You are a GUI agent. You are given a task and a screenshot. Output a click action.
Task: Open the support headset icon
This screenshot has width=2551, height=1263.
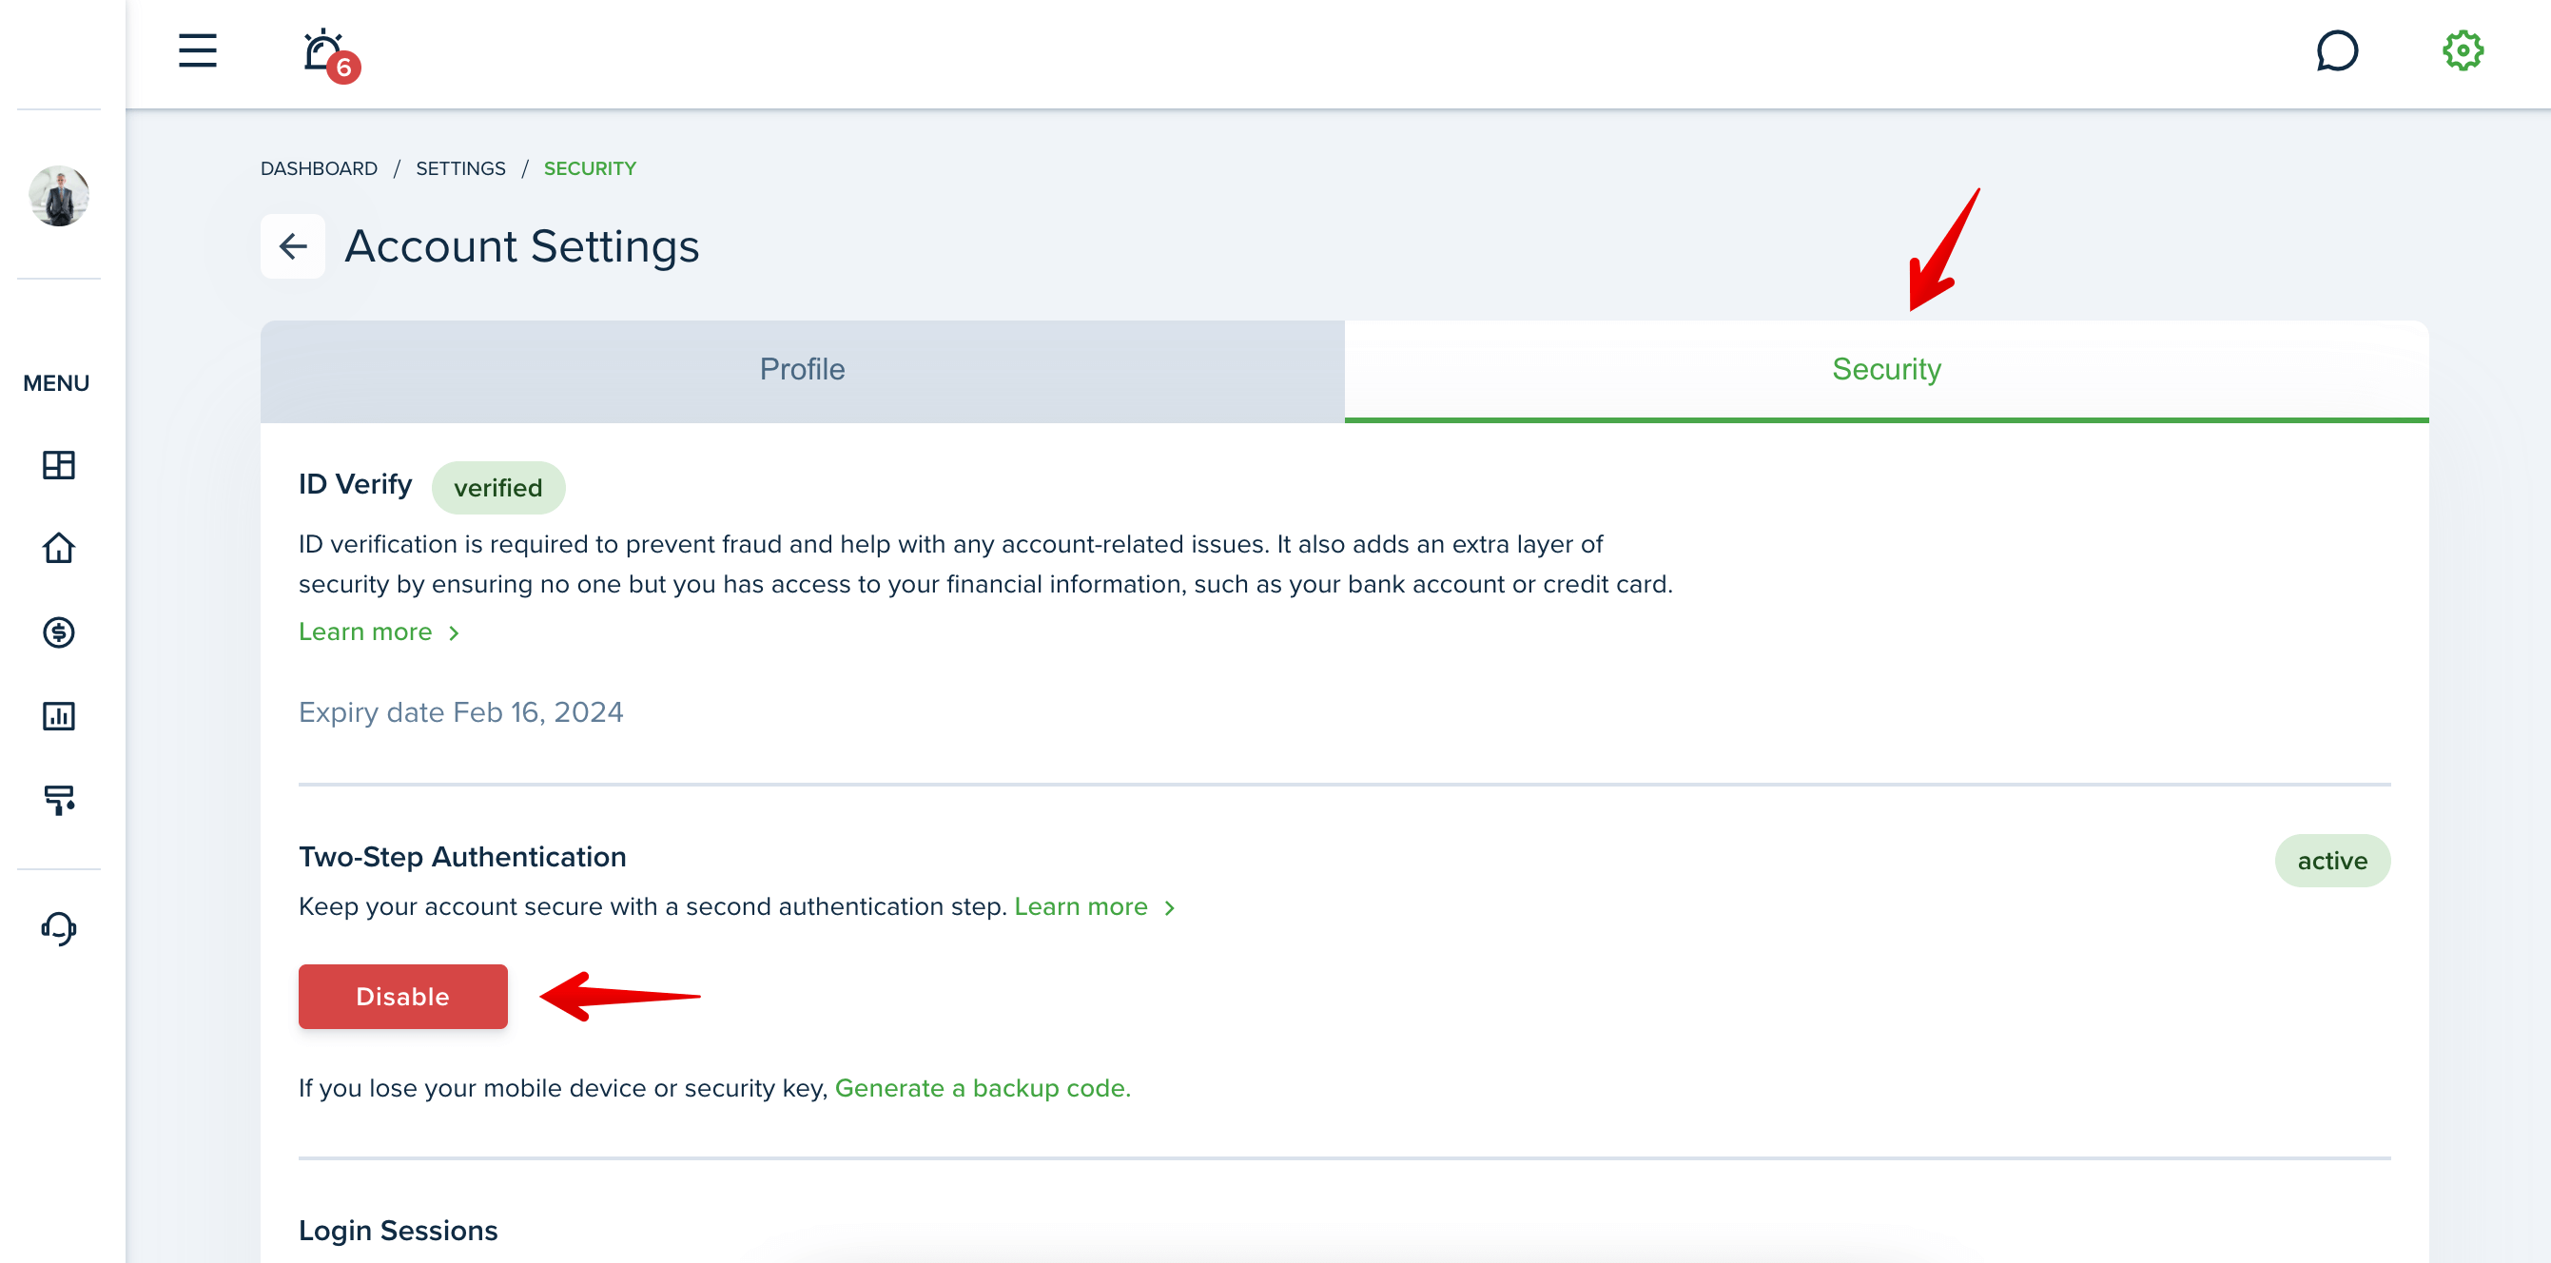click(58, 928)
